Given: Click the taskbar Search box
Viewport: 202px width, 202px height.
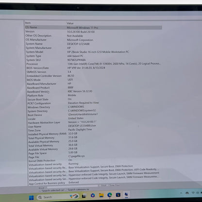Looking at the screenshot, I should pyautogui.click(x=58, y=197).
